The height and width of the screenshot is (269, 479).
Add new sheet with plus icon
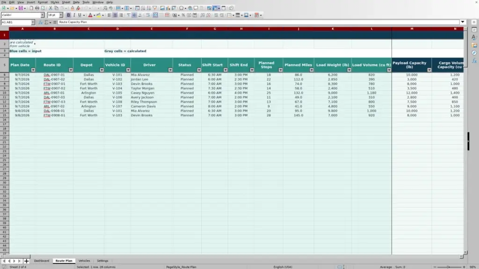(x=26, y=261)
